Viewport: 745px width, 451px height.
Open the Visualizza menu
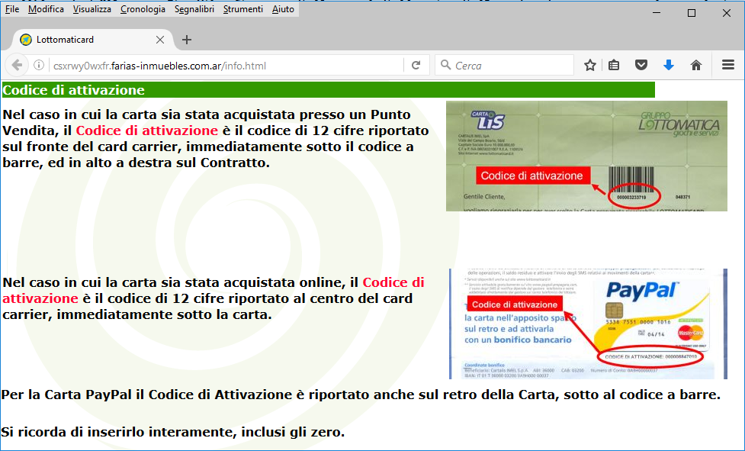(92, 9)
